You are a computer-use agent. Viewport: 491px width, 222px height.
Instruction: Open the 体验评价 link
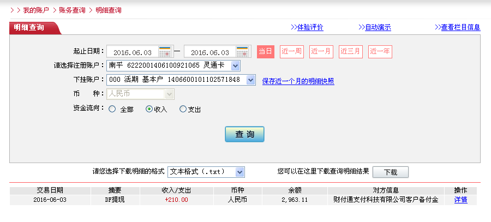tap(310, 27)
